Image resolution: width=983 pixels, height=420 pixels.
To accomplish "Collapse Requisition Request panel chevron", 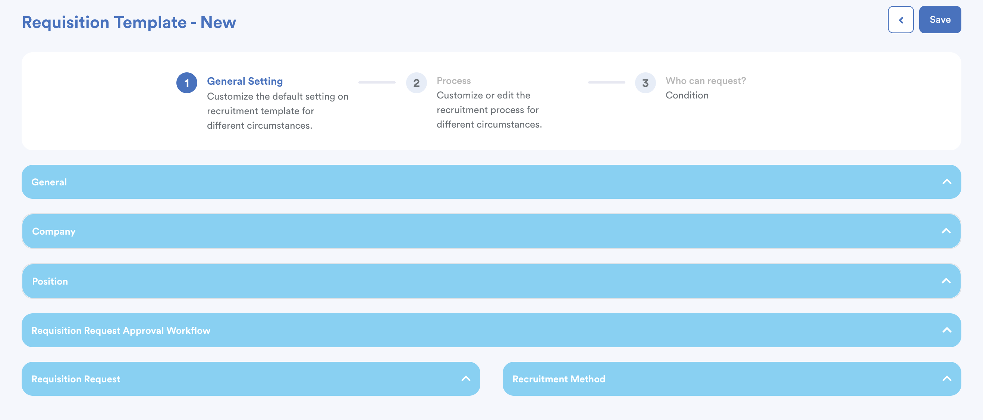I will [465, 379].
